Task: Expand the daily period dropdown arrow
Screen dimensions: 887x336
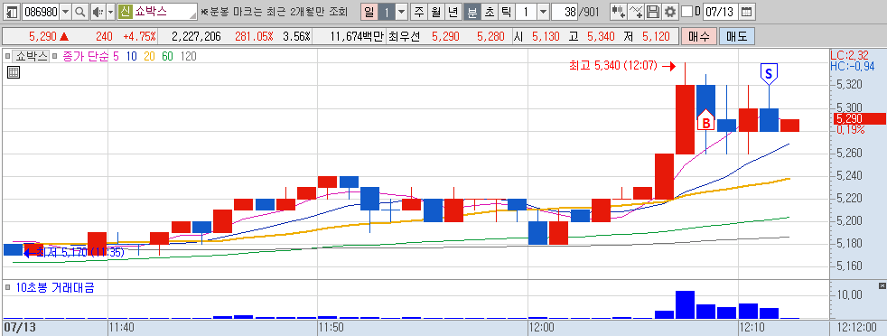Action: click(401, 12)
